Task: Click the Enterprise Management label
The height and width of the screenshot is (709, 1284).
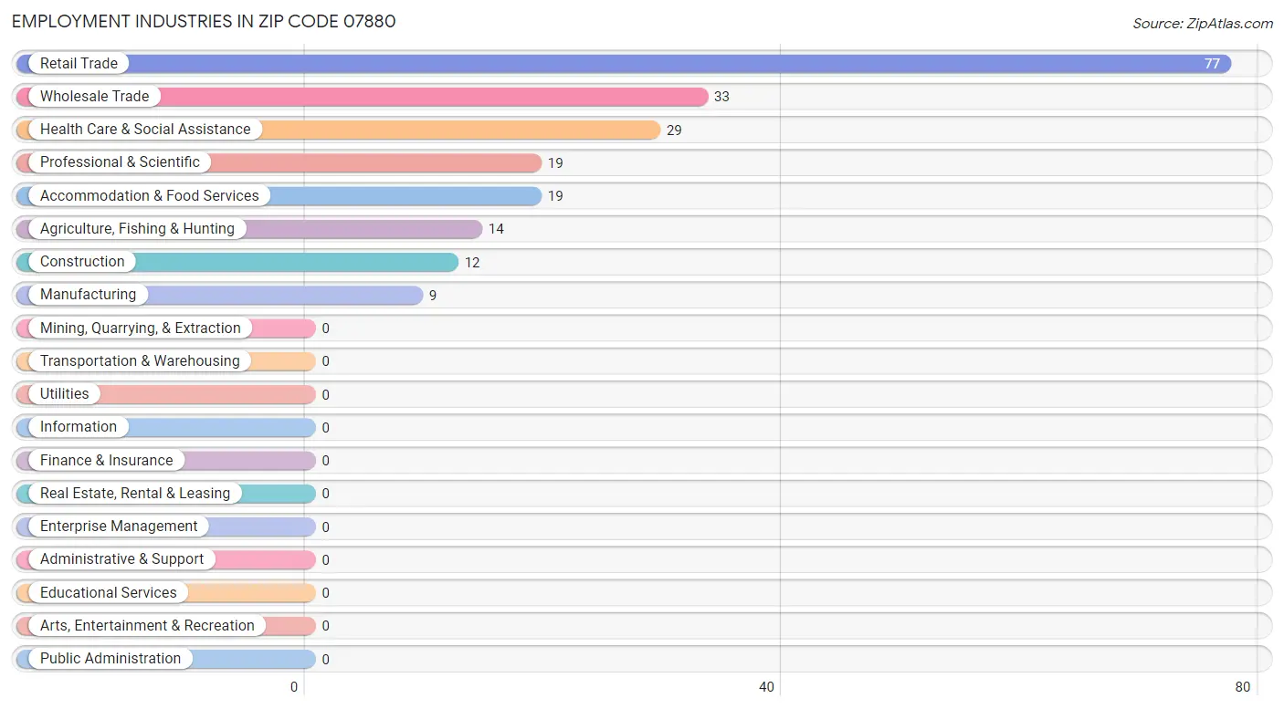Action: (119, 526)
